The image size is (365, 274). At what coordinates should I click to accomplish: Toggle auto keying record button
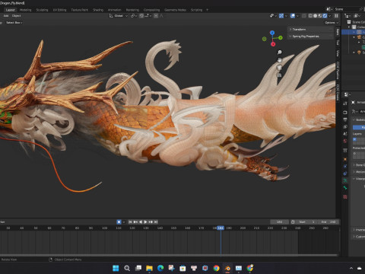click(119, 221)
